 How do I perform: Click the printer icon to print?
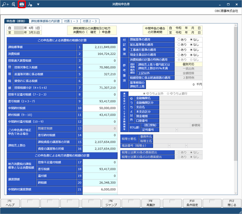pos(22,5)
